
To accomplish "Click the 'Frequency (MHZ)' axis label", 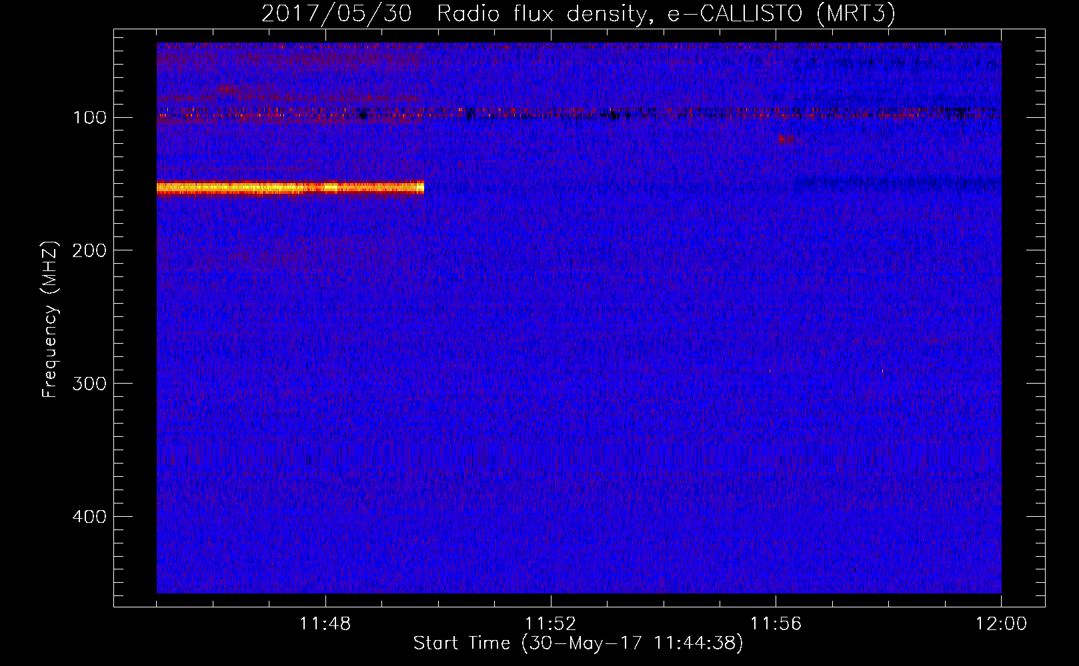I will [x=49, y=319].
